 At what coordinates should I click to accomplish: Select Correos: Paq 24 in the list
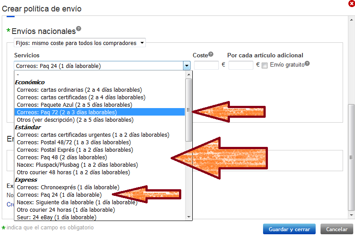click(x=99, y=195)
